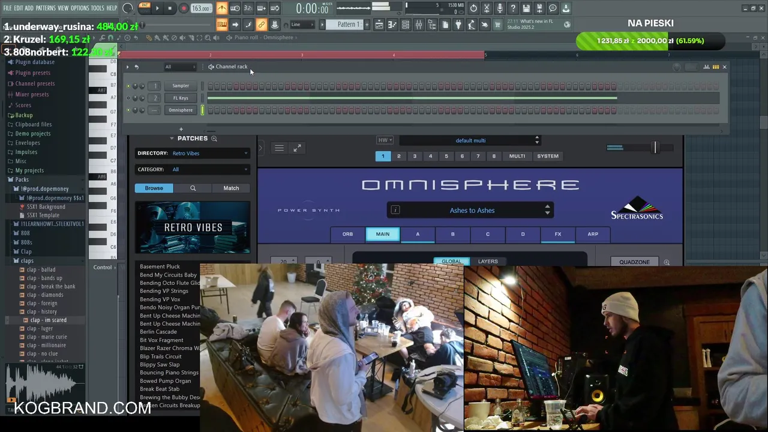The height and width of the screenshot is (432, 768).
Task: Toggle the countdown before recording icon
Action: (x=248, y=8)
